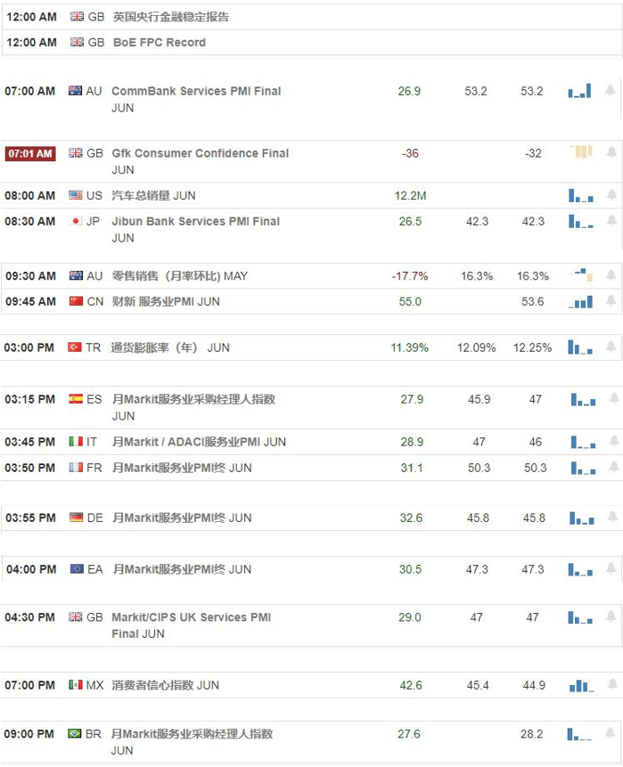
Task: Select the -32 value in Gfk row
Action: [x=533, y=153]
